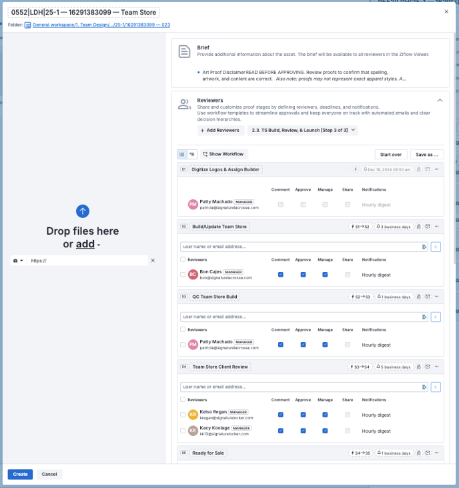Click the Create button
This screenshot has height=488, width=459.
pyautogui.click(x=20, y=475)
